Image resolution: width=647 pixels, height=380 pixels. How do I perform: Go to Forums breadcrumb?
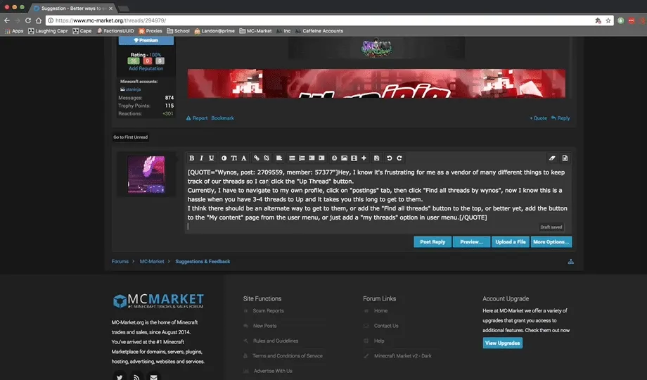(120, 262)
